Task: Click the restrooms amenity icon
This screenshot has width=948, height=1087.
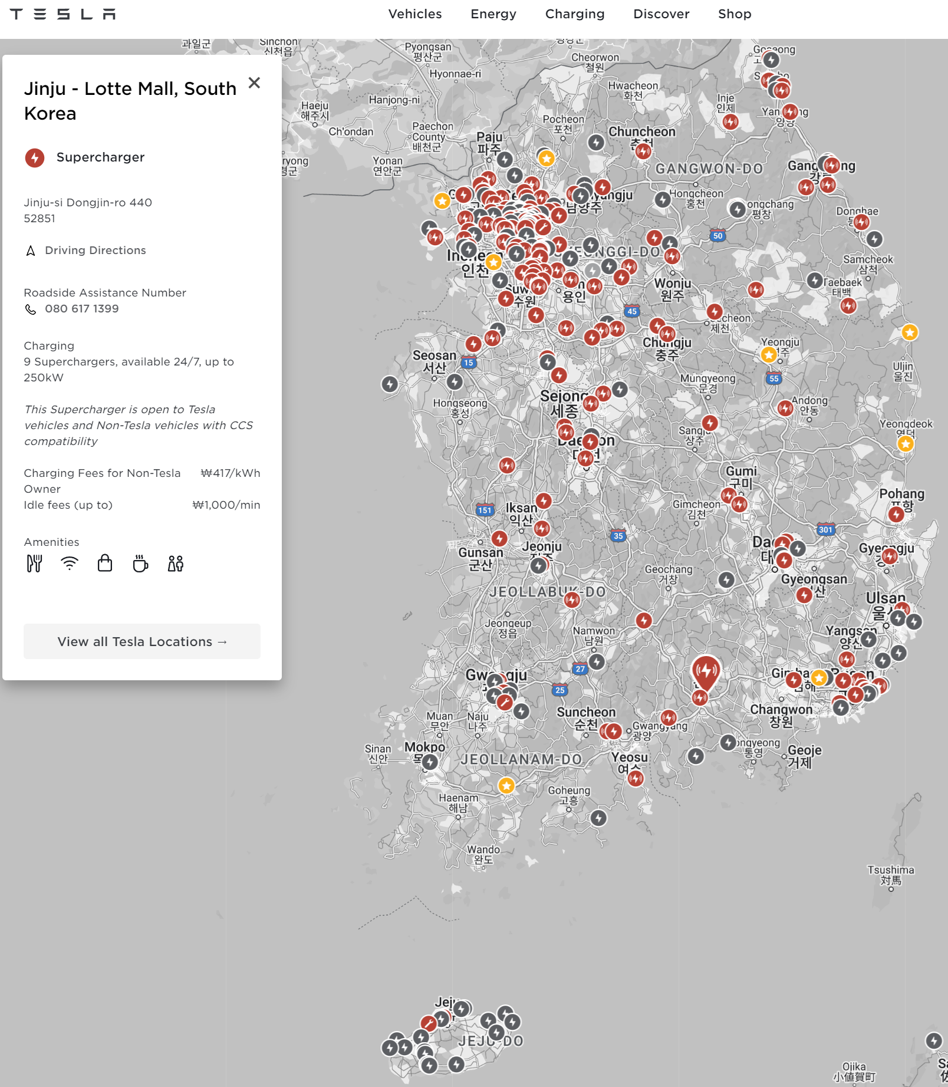Action: [176, 564]
